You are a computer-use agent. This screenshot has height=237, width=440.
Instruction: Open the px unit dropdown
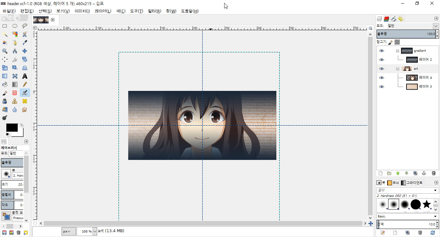pos(69,231)
